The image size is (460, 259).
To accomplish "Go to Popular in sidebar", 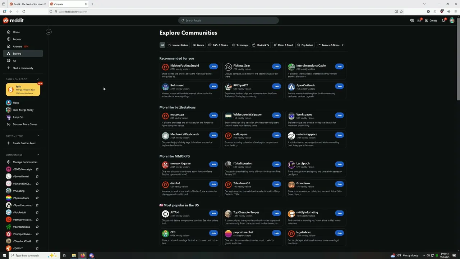I will [x=23, y=39].
